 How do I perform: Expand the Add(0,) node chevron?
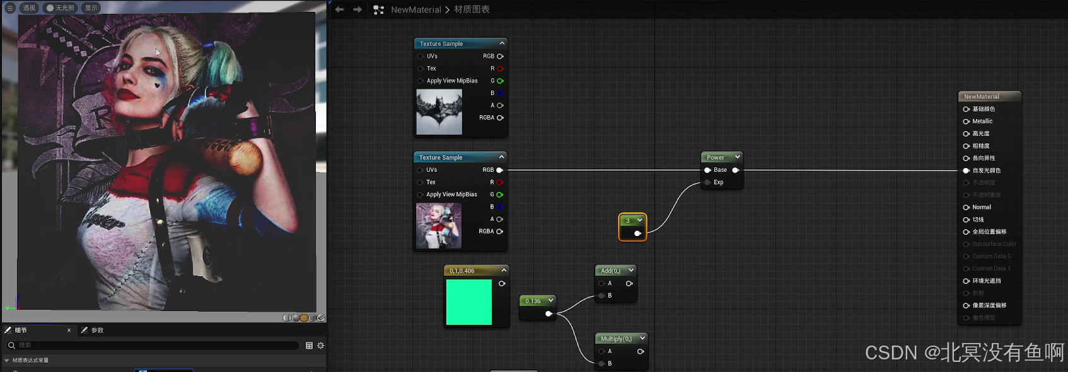(x=631, y=270)
